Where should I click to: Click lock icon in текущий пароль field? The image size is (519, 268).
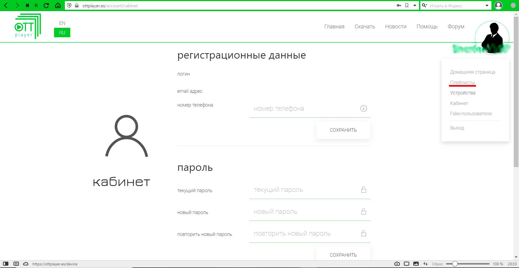[x=364, y=190]
